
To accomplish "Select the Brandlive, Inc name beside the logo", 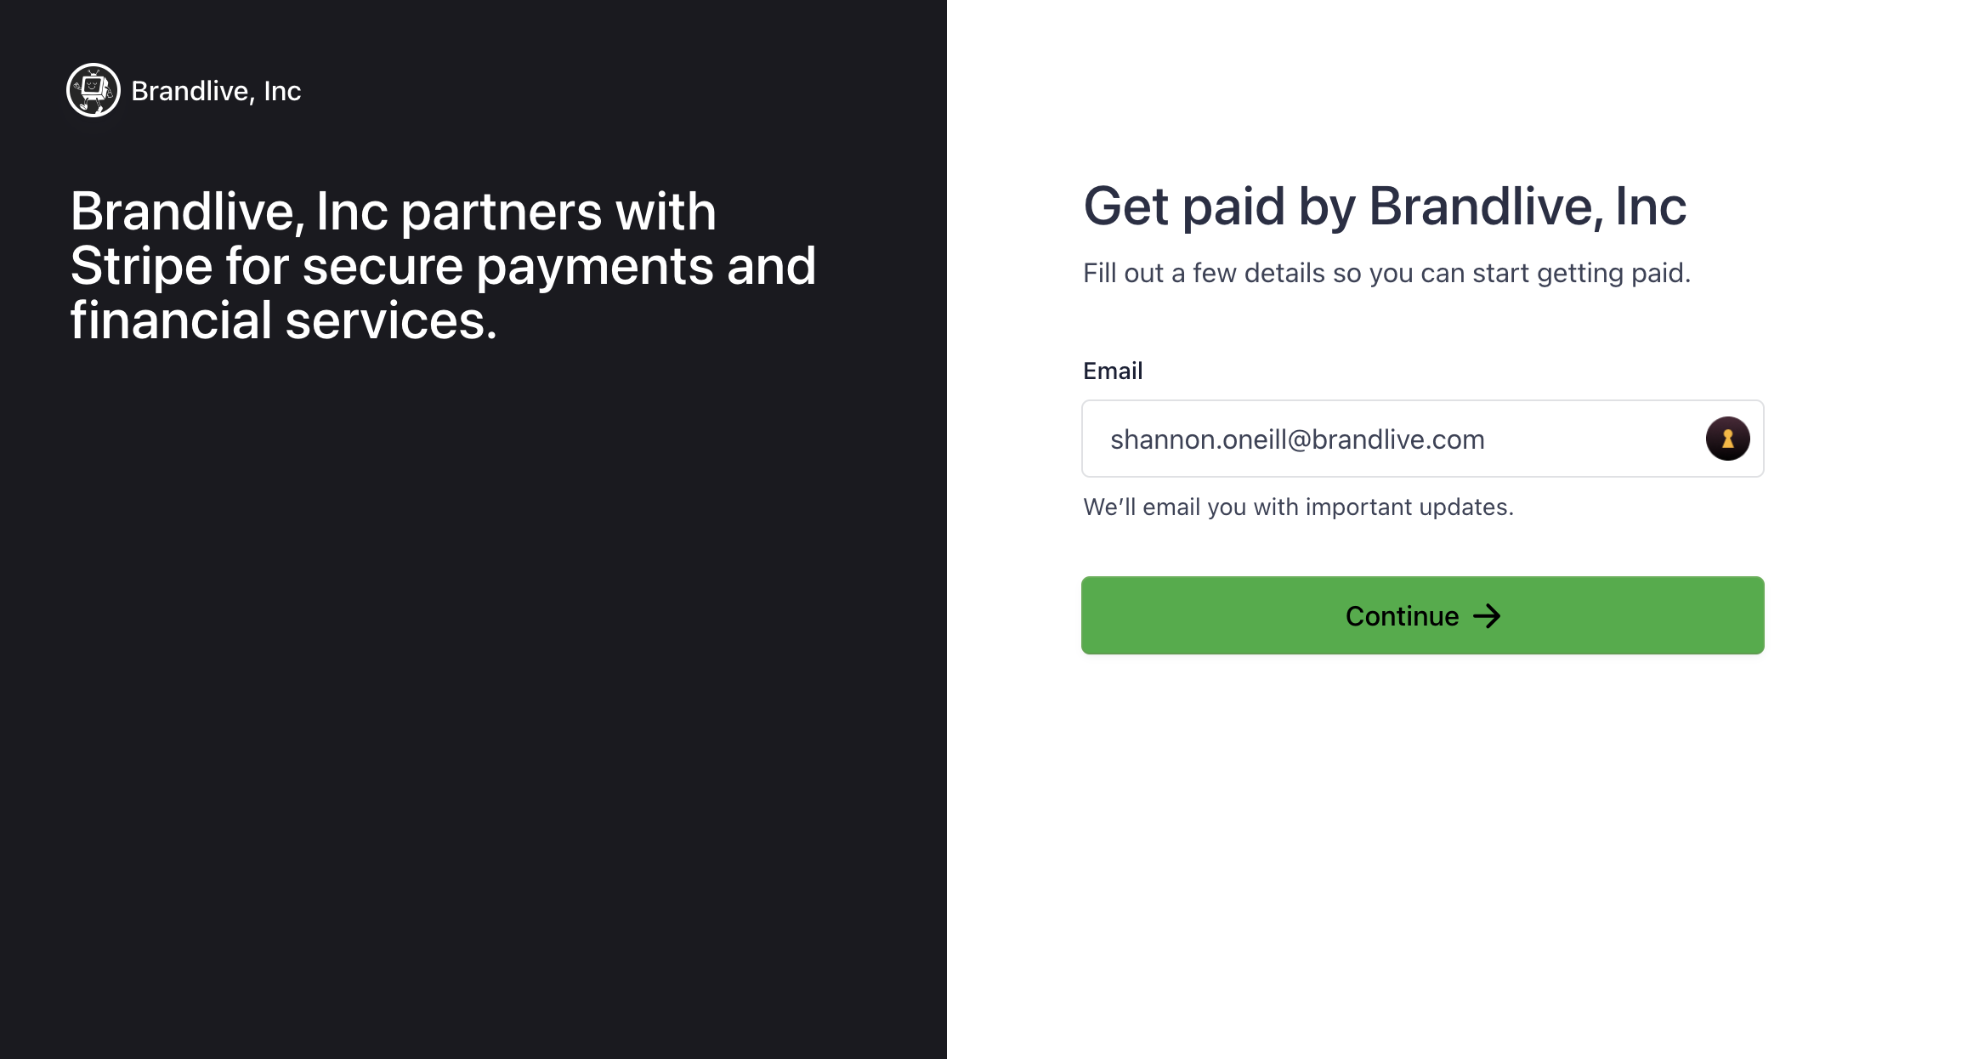I will 216,91.
